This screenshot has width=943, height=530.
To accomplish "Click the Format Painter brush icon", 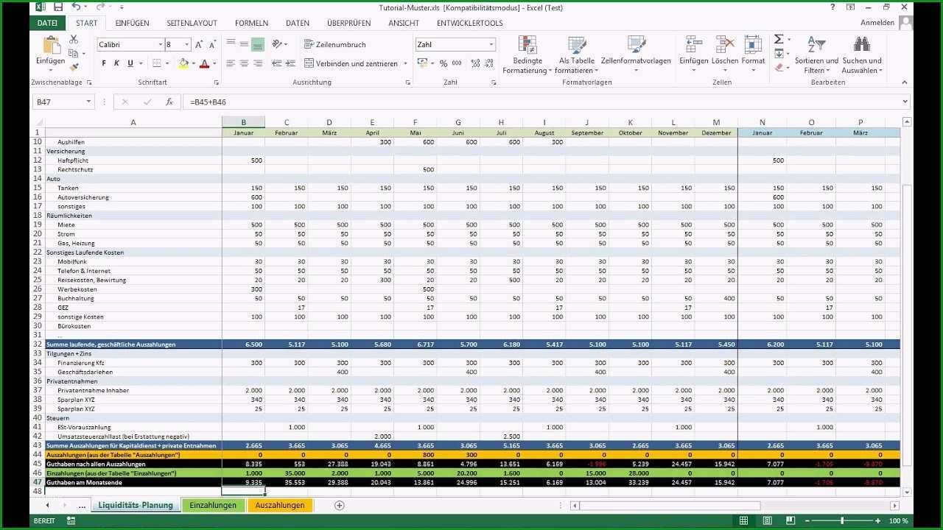I will coord(74,68).
